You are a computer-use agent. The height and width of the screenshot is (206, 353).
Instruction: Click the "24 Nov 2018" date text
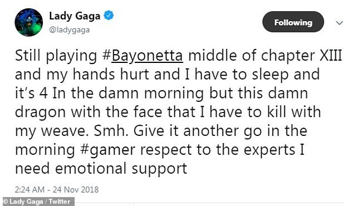[76, 189]
